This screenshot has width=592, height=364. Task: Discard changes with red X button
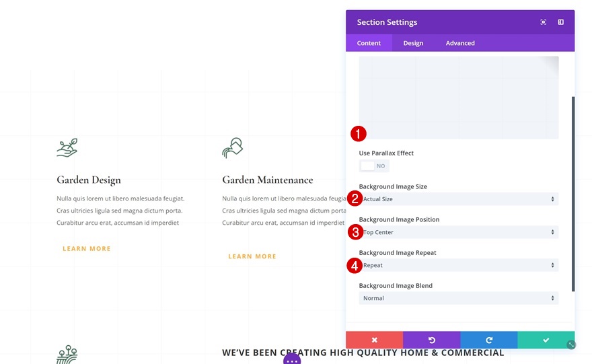[x=375, y=340]
